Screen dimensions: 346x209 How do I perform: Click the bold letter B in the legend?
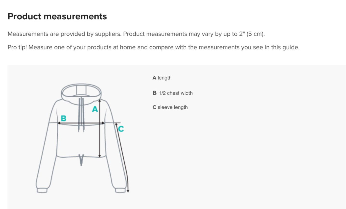(x=154, y=93)
